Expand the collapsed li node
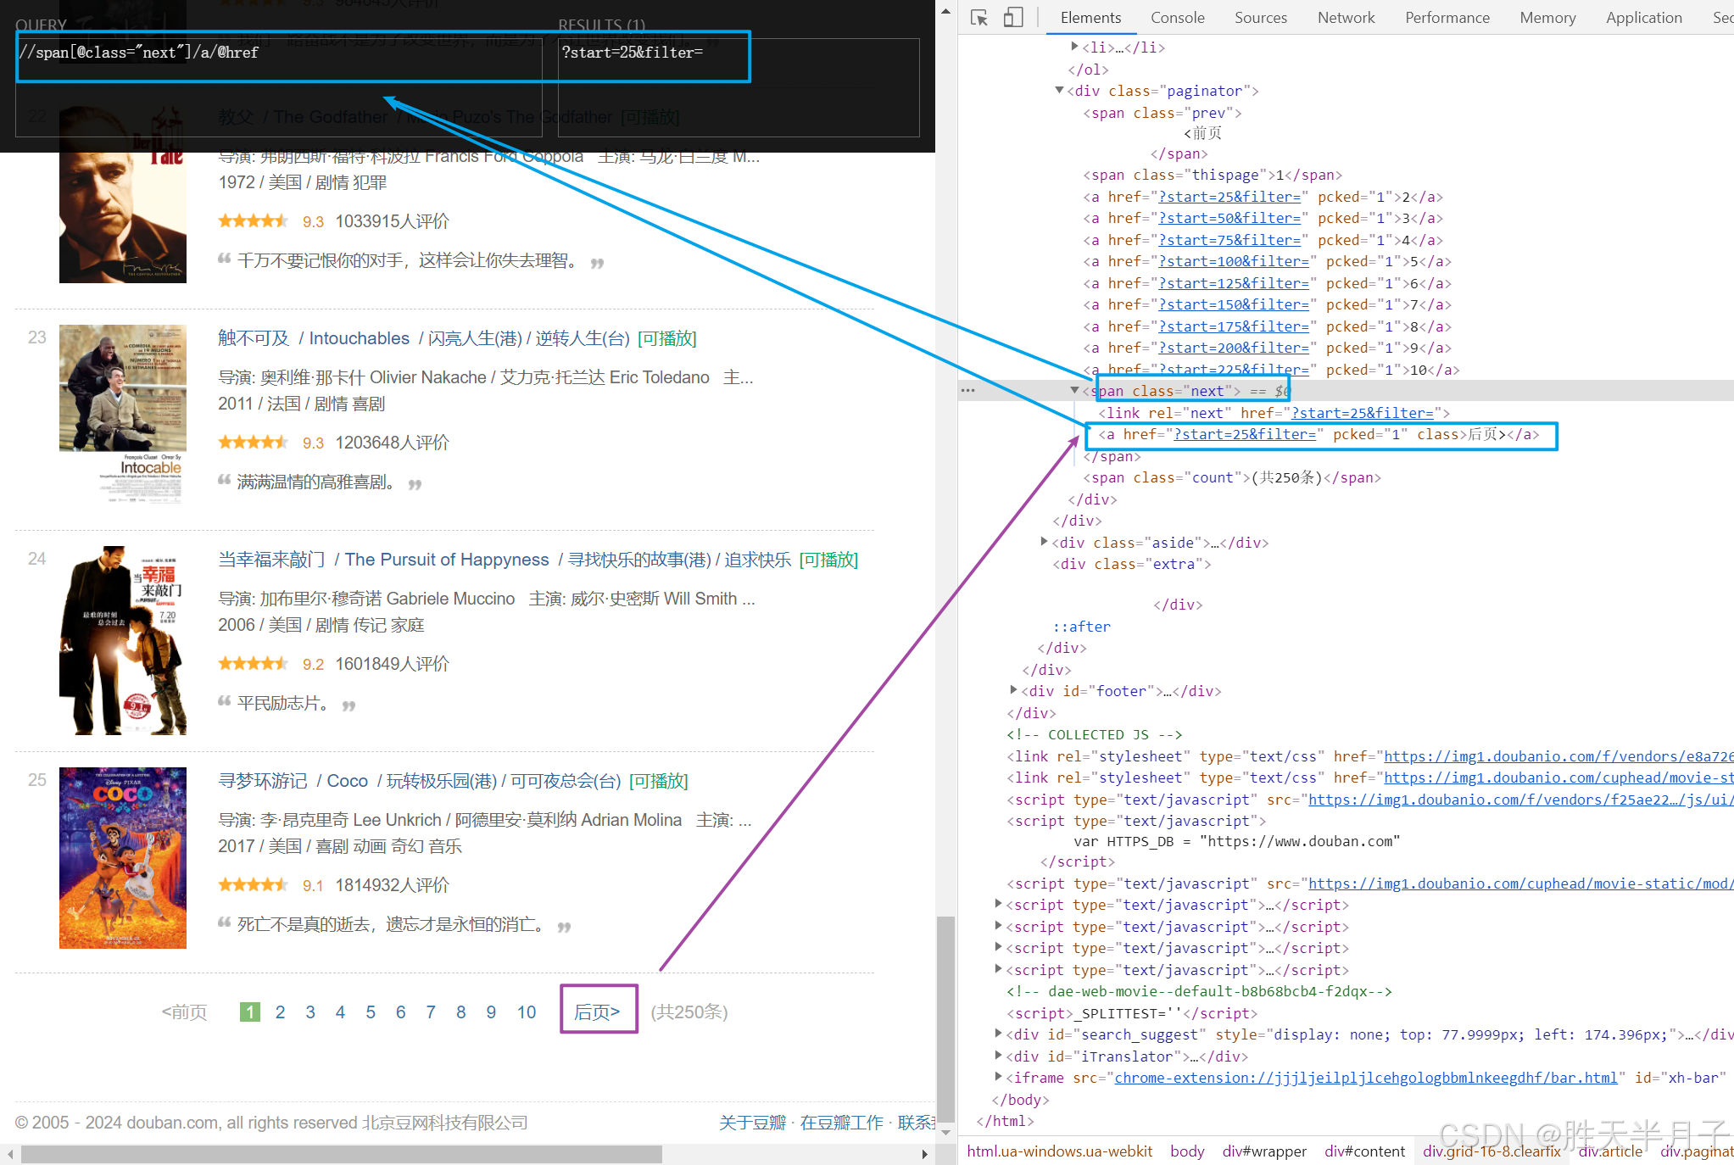 [1074, 47]
